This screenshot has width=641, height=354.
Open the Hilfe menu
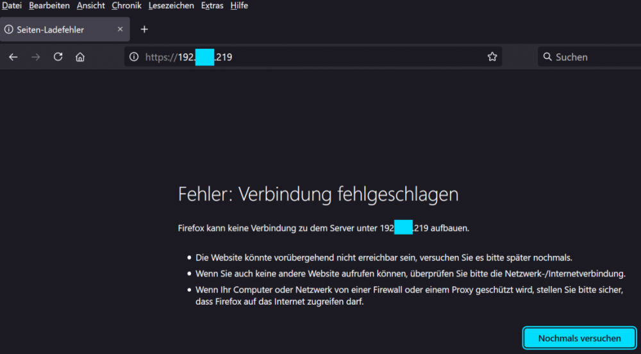[239, 6]
